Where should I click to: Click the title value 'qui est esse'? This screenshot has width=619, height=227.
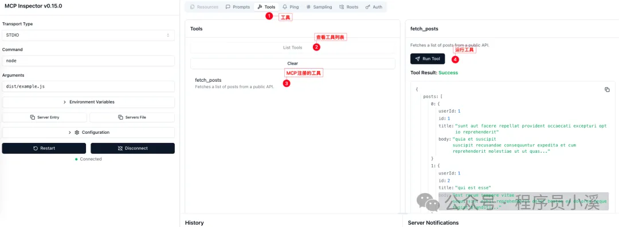click(x=473, y=188)
